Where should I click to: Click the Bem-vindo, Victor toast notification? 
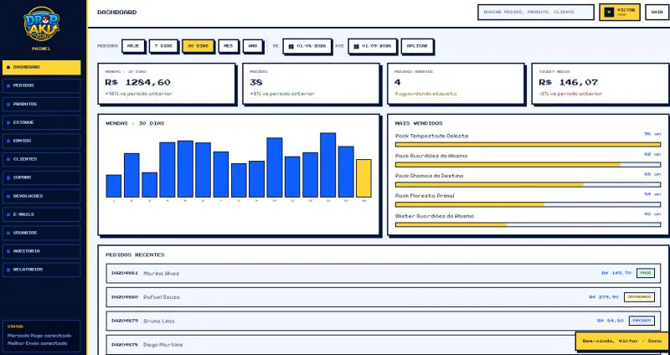click(x=621, y=341)
